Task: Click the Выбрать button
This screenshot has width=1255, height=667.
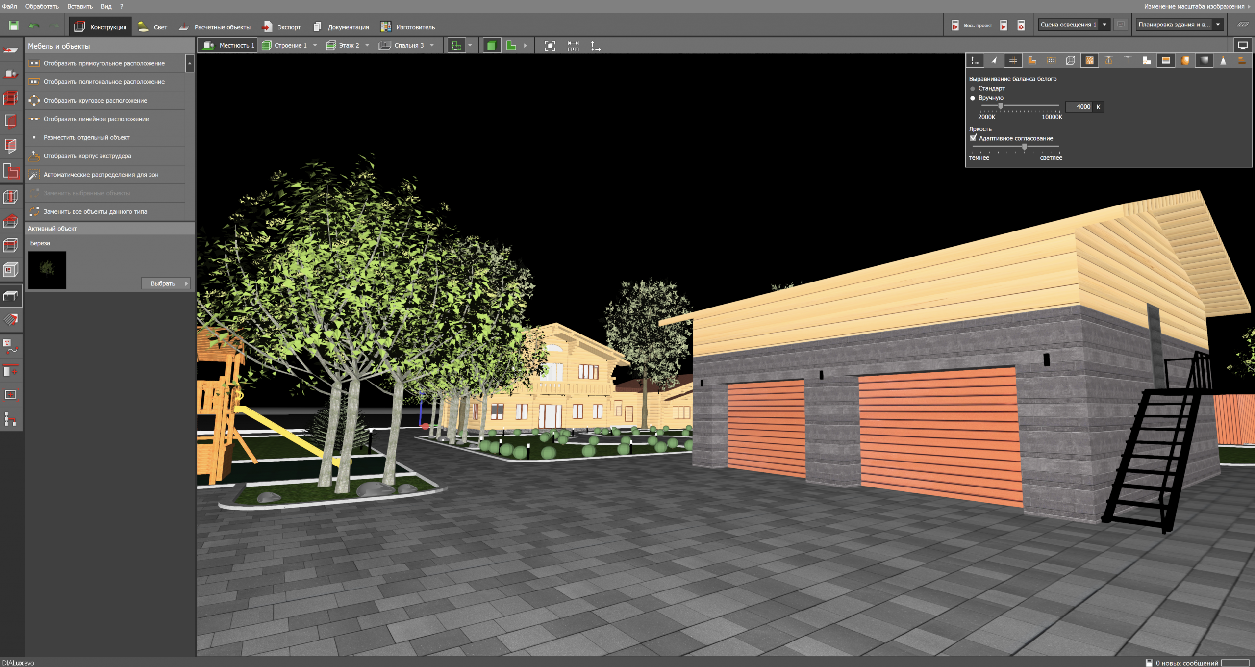Action: 165,283
